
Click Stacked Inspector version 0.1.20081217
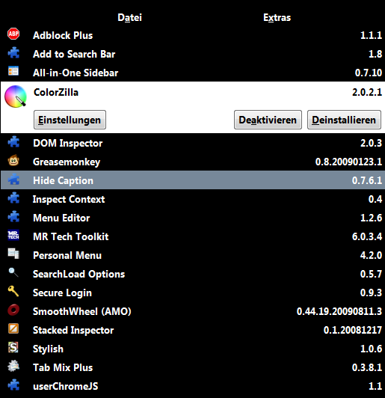click(x=353, y=330)
